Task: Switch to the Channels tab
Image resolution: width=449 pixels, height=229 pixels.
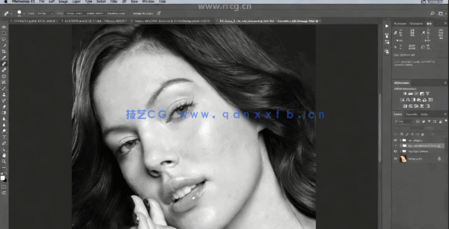Action: click(x=411, y=114)
